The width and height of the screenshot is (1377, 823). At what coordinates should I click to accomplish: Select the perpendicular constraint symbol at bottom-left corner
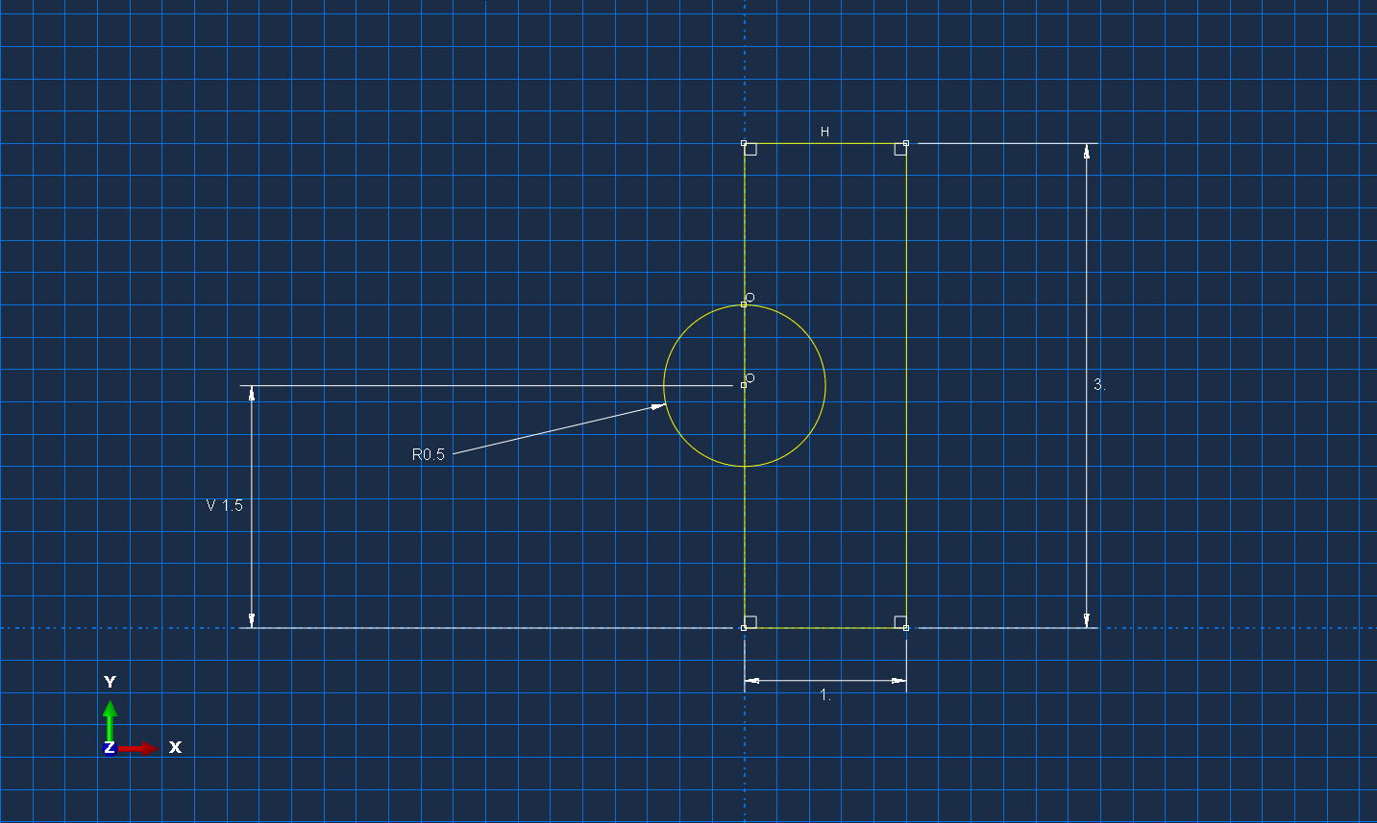pyautogui.click(x=750, y=622)
